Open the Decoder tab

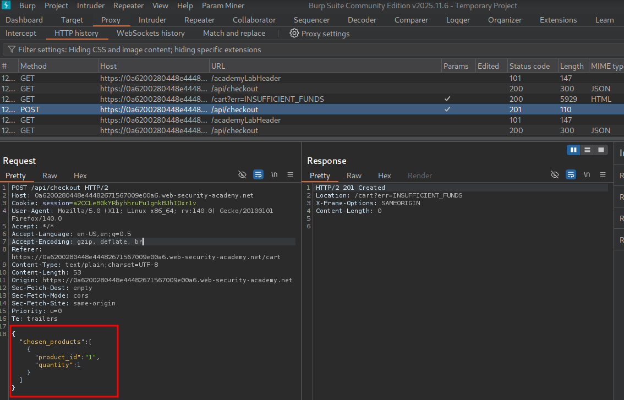pyautogui.click(x=362, y=20)
